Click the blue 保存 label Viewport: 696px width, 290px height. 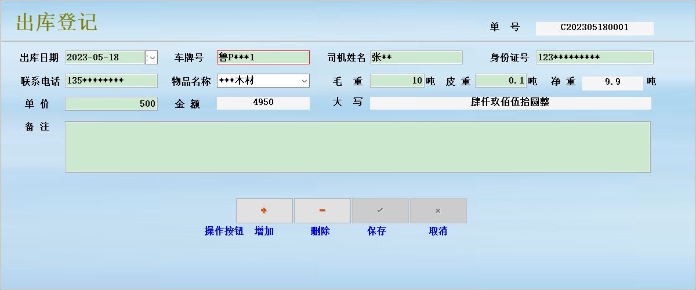coord(376,231)
